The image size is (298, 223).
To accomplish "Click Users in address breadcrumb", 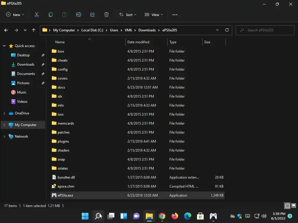I will pyautogui.click(x=114, y=30).
